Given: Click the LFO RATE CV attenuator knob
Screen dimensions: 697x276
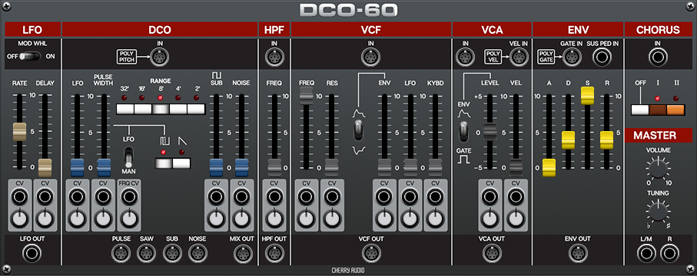Looking at the screenshot, I should [x=19, y=219].
